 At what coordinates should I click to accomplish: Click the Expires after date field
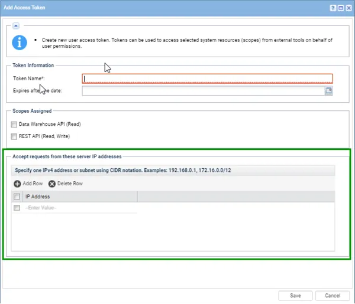[202, 90]
